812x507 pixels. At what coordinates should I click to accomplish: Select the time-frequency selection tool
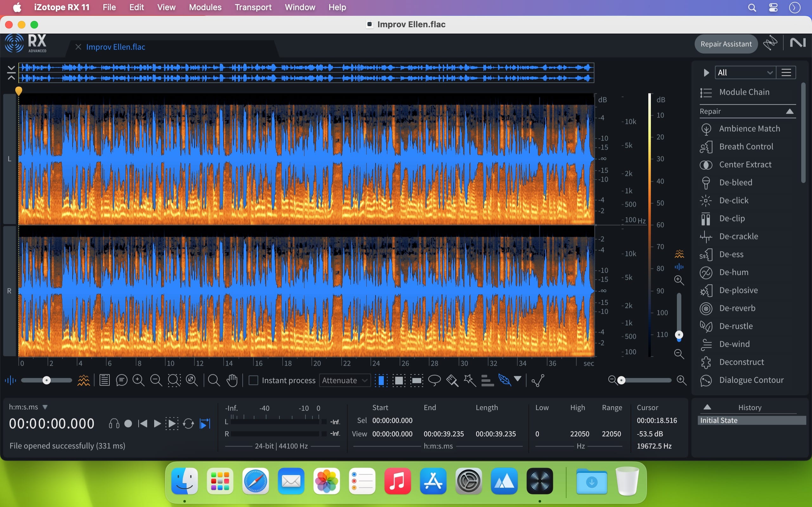[399, 380]
